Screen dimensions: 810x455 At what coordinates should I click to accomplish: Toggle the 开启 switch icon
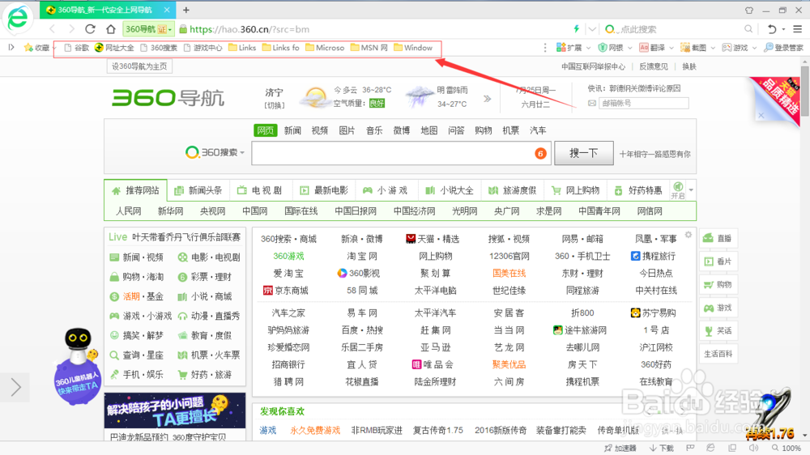coord(678,190)
